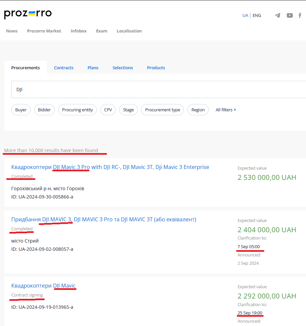The height and width of the screenshot is (326, 306).
Task: Open the Facebook page icon
Action: point(300,15)
